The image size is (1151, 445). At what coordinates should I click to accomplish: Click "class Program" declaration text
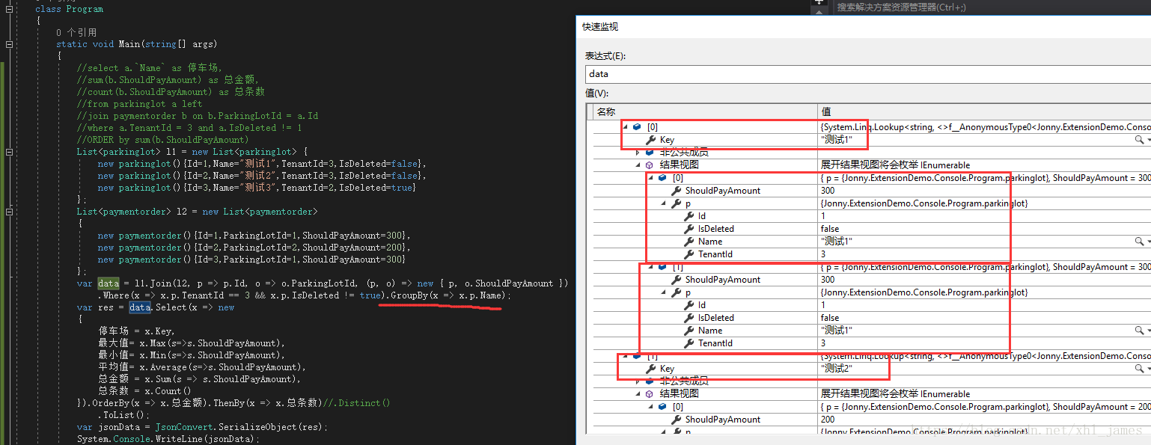(70, 9)
